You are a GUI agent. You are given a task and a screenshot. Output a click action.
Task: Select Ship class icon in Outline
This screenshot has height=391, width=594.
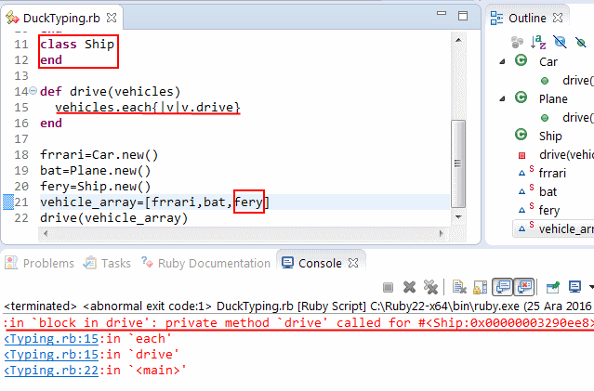coord(521,135)
